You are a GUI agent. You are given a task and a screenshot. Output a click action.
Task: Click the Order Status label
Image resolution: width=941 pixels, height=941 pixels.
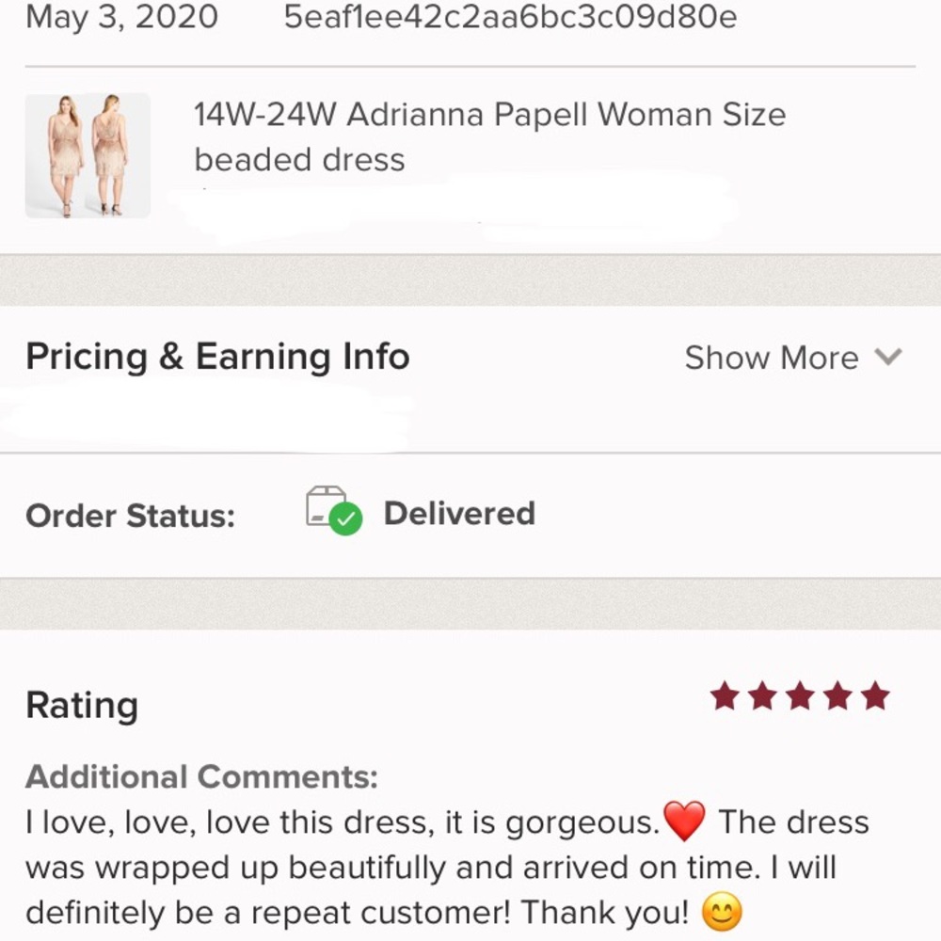[130, 516]
